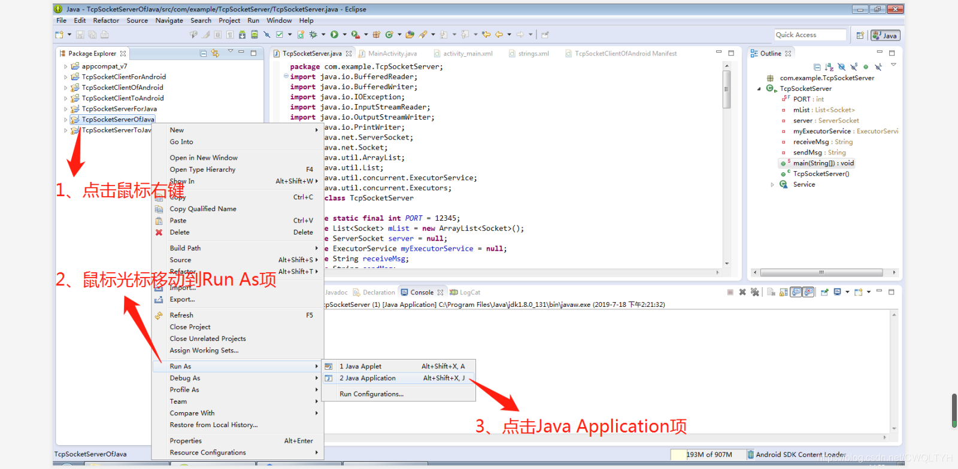Open the Run button dropdown arrow
958x469 pixels.
[344, 35]
